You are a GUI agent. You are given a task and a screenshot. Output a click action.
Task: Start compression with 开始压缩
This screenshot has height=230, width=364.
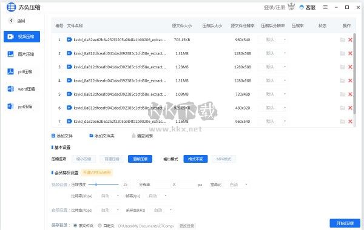(x=345, y=223)
